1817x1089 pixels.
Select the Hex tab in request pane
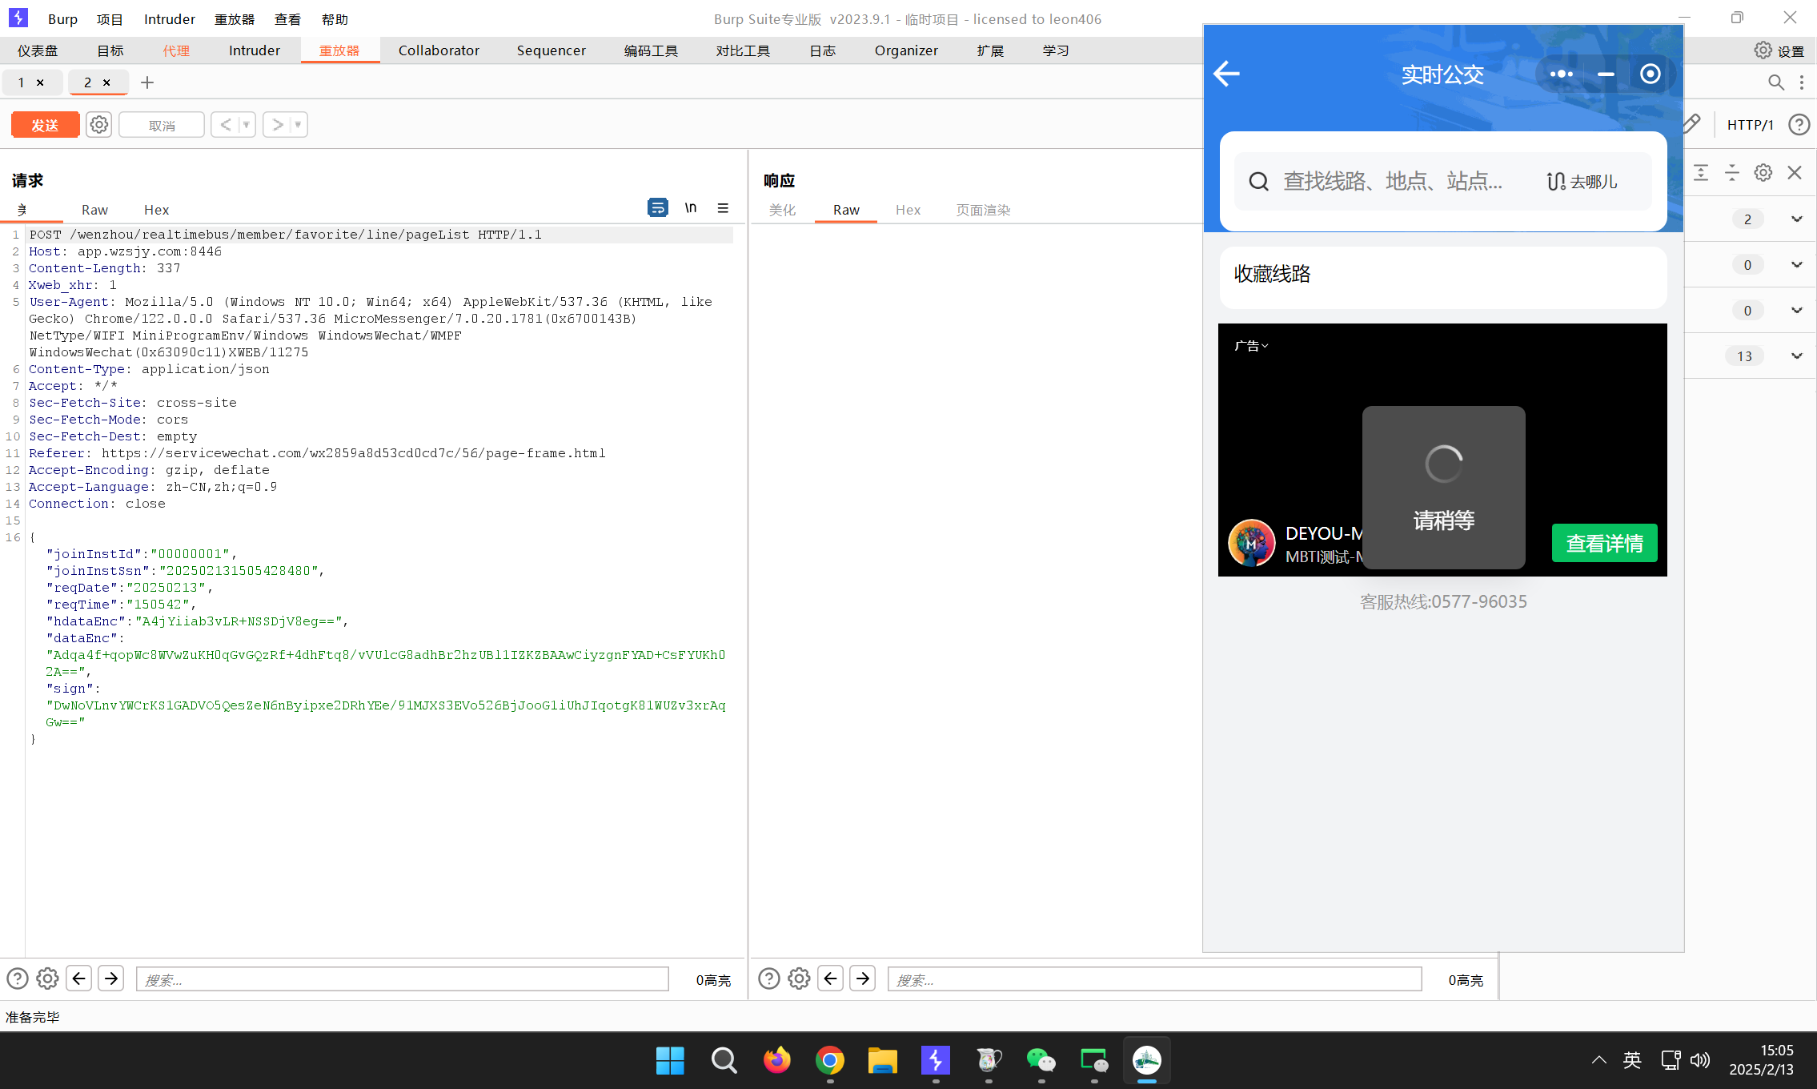click(x=156, y=210)
